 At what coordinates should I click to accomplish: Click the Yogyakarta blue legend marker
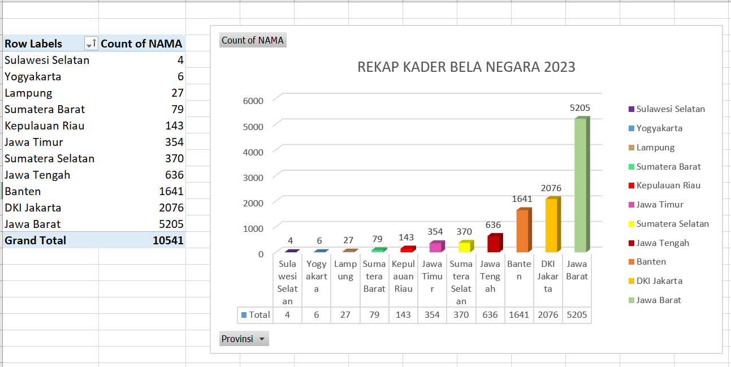click(631, 128)
